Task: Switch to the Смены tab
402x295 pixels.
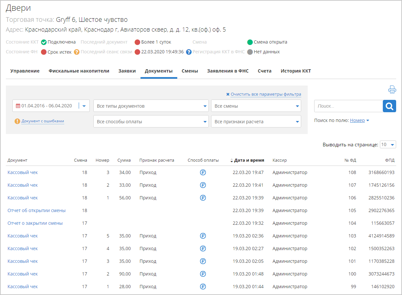Action: pyautogui.click(x=190, y=71)
